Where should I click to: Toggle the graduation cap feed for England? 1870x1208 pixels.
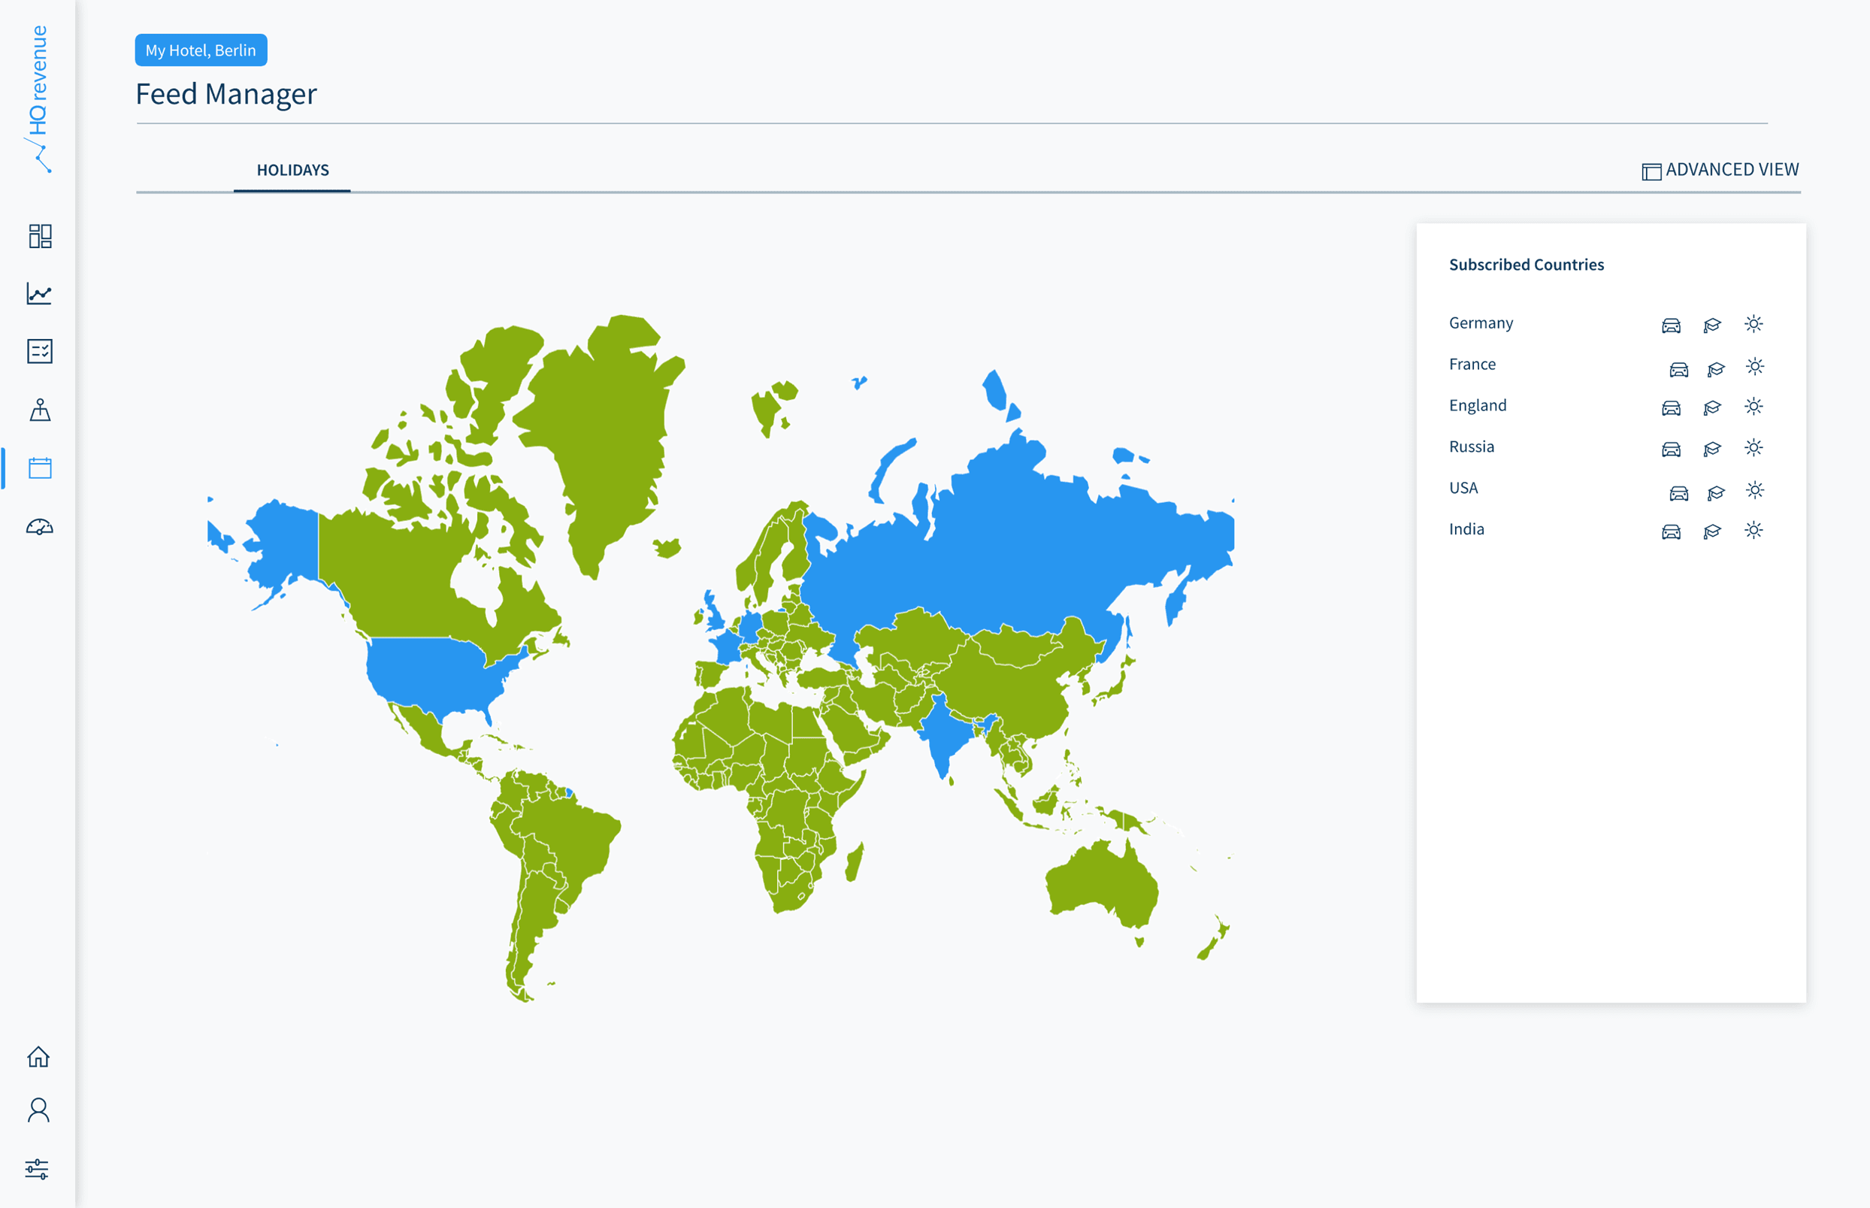[1712, 407]
